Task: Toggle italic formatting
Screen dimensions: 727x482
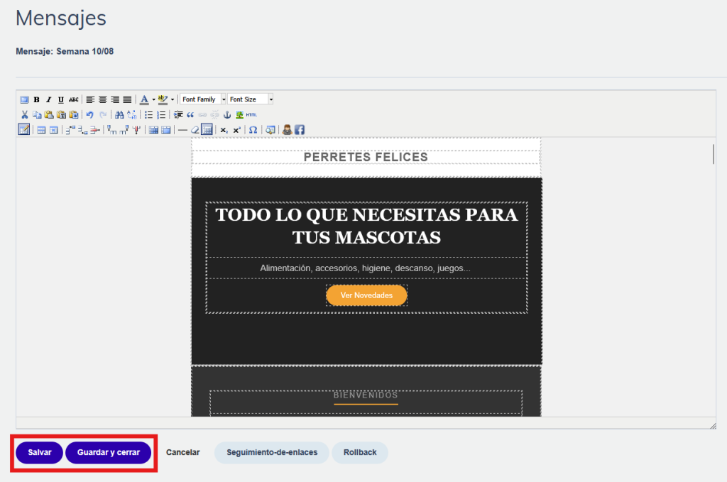Action: coord(48,99)
